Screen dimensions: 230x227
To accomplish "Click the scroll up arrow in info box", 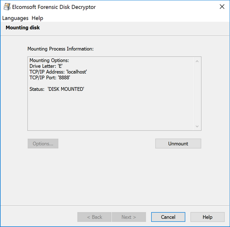I will (197, 61).
